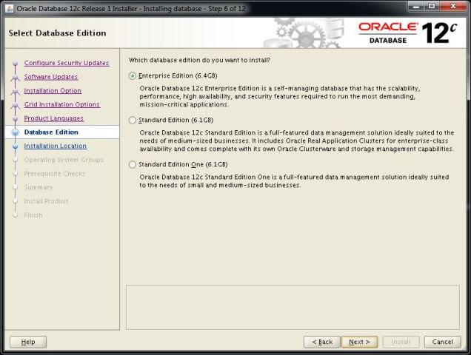Click the greyed-out Install Product step

[x=46, y=201]
